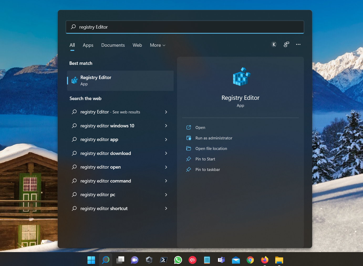Click the K user account avatar

tap(274, 44)
